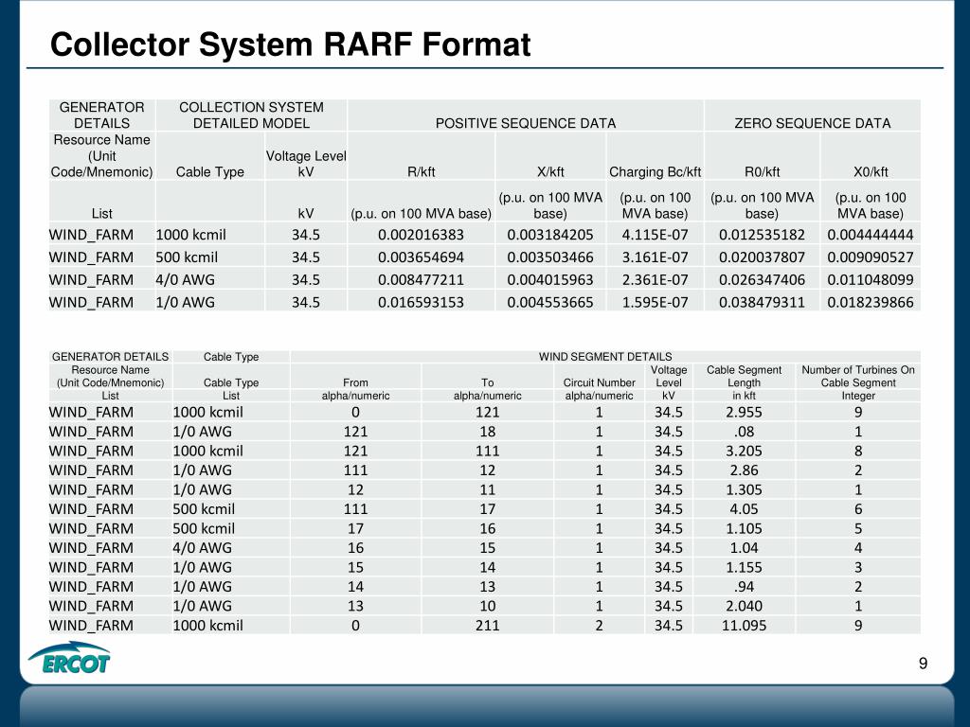Select the POSITIVE SEQUENCE DATA header
Viewport: 970px width, 727px height.
tap(525, 123)
